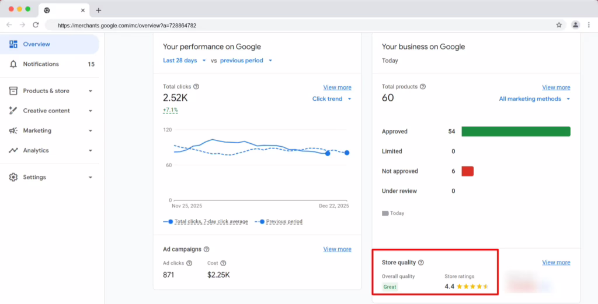The image size is (598, 304).
Task: Click the Creative content brush icon
Action: [13, 111]
